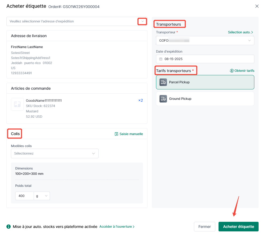Click the Adresse de livraison heading
This screenshot has height=233, width=261.
(x=29, y=36)
